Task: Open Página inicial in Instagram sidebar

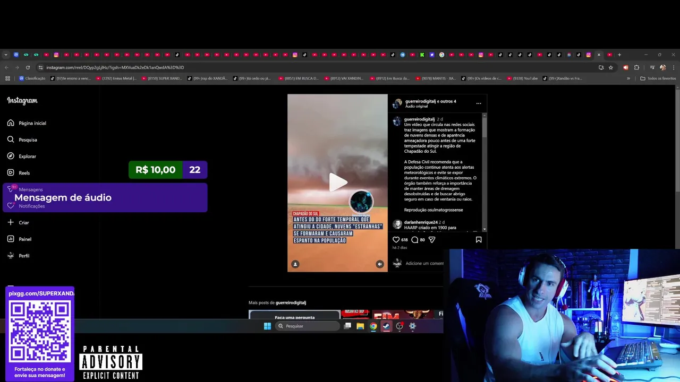Action: pyautogui.click(x=27, y=123)
